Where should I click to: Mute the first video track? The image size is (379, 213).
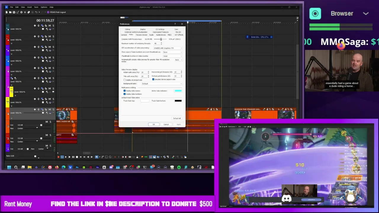(x=49, y=26)
